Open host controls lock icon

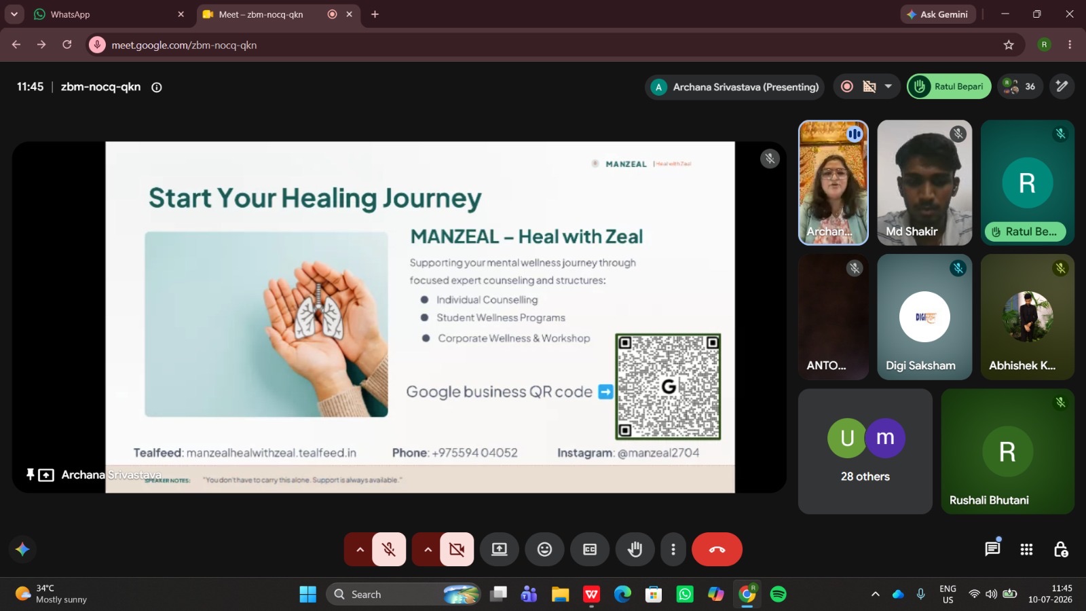1061,549
